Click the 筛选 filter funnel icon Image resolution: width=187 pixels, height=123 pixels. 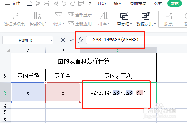[58, 16]
